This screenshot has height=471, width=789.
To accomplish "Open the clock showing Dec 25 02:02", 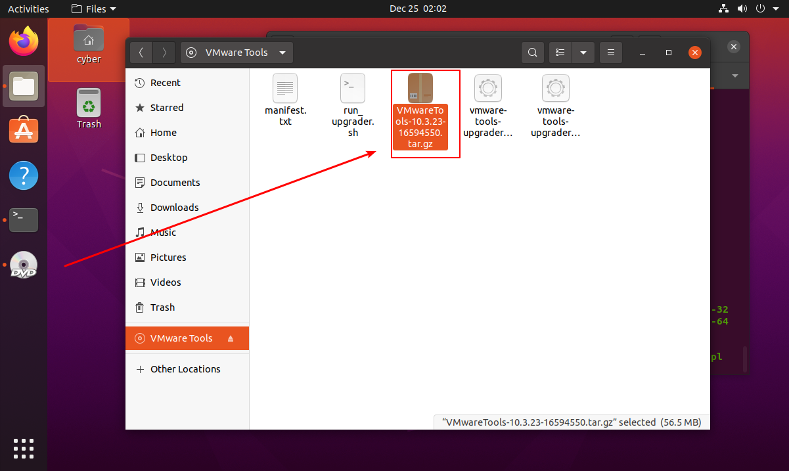I will (417, 9).
